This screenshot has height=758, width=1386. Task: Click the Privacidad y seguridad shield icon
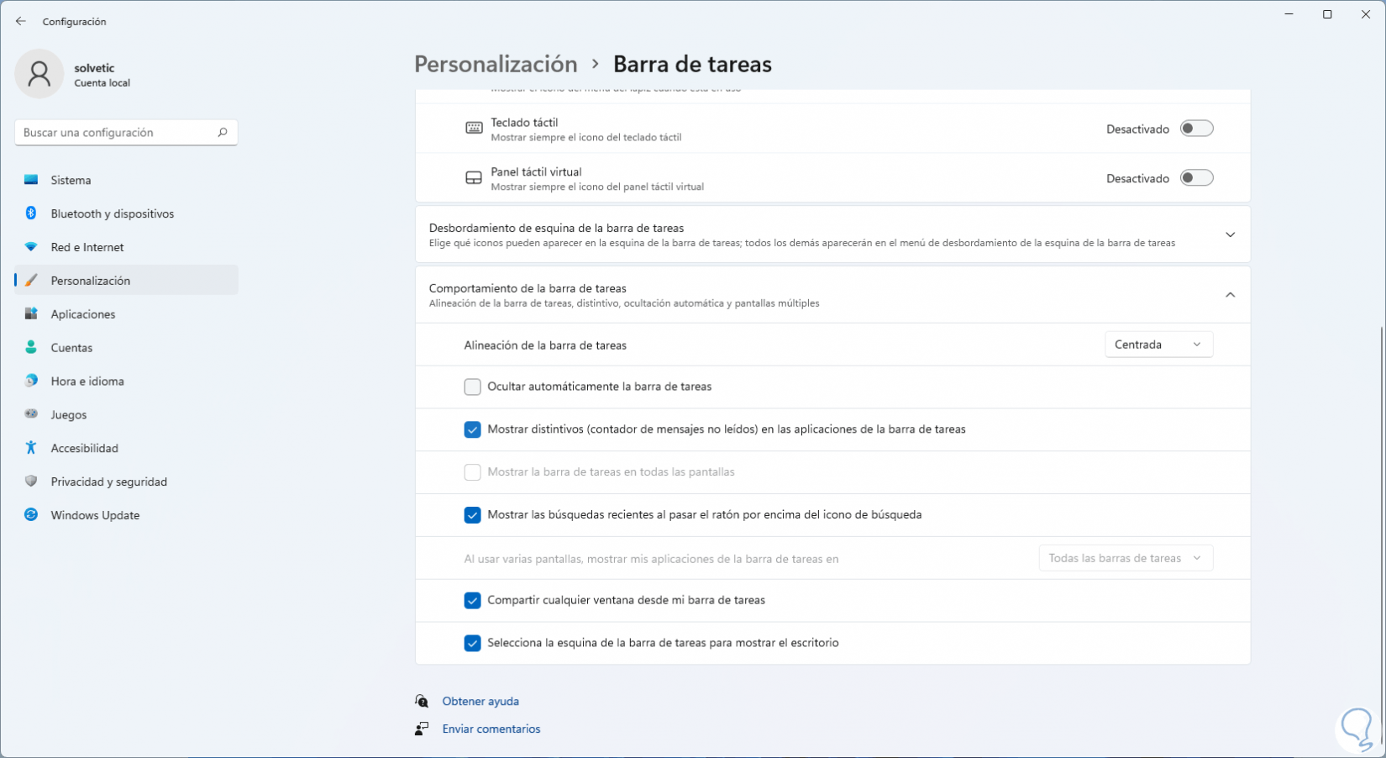[31, 482]
